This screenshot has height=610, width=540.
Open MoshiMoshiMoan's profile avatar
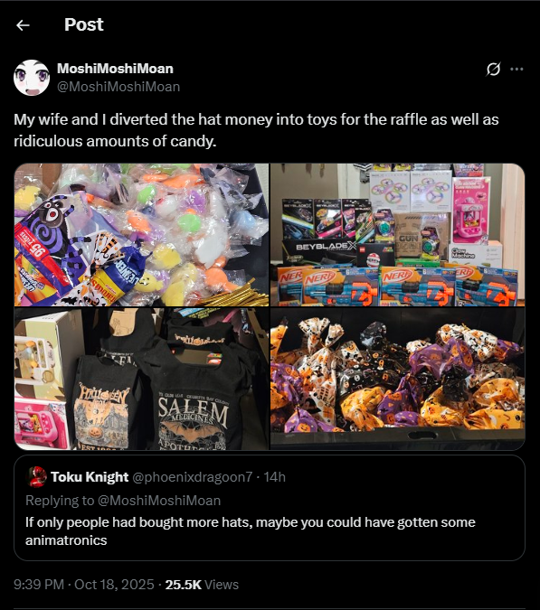point(32,78)
